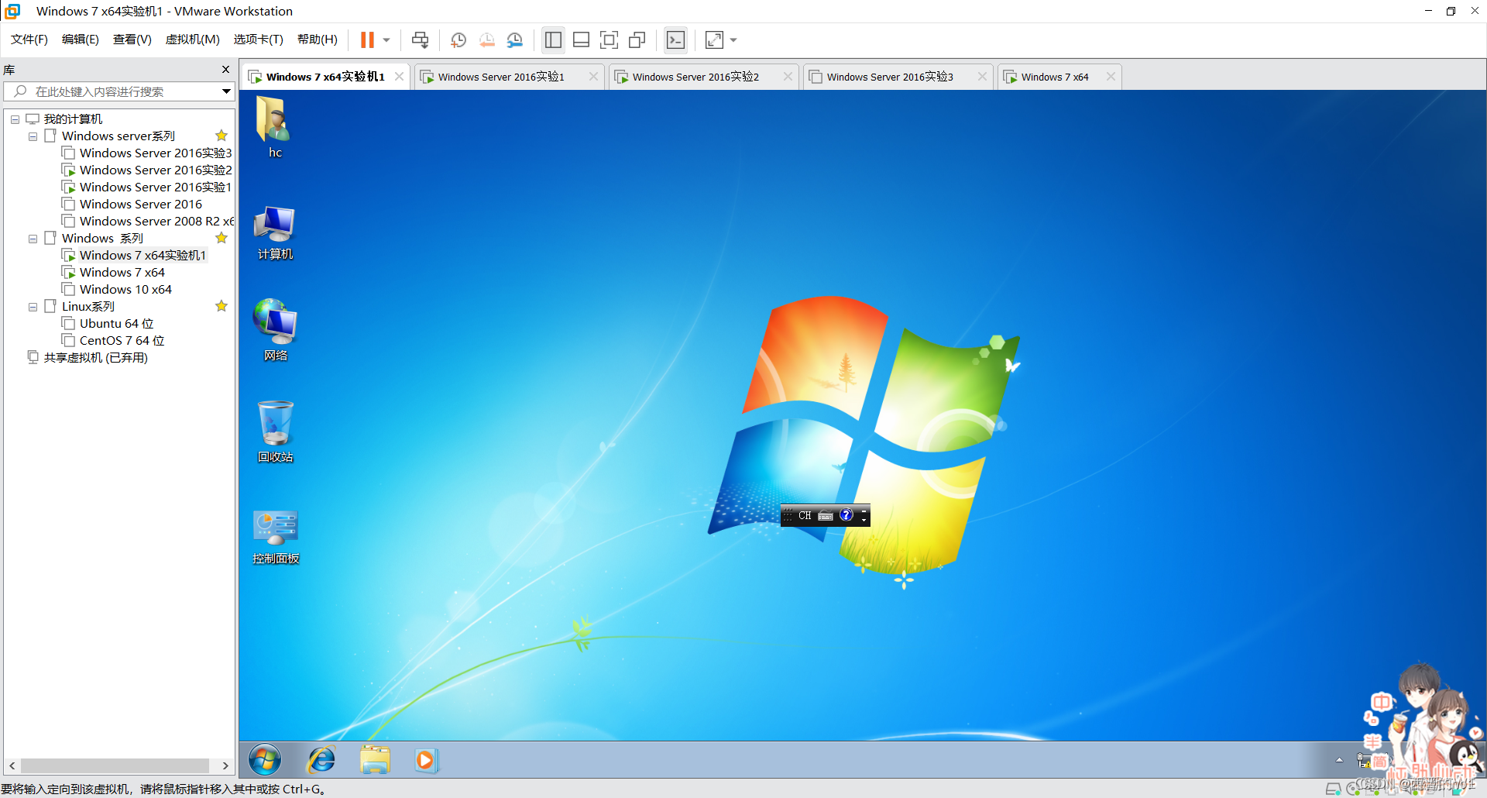Viewport: 1487px width, 798px height.
Task: Click the language bar help icon
Action: [x=846, y=515]
